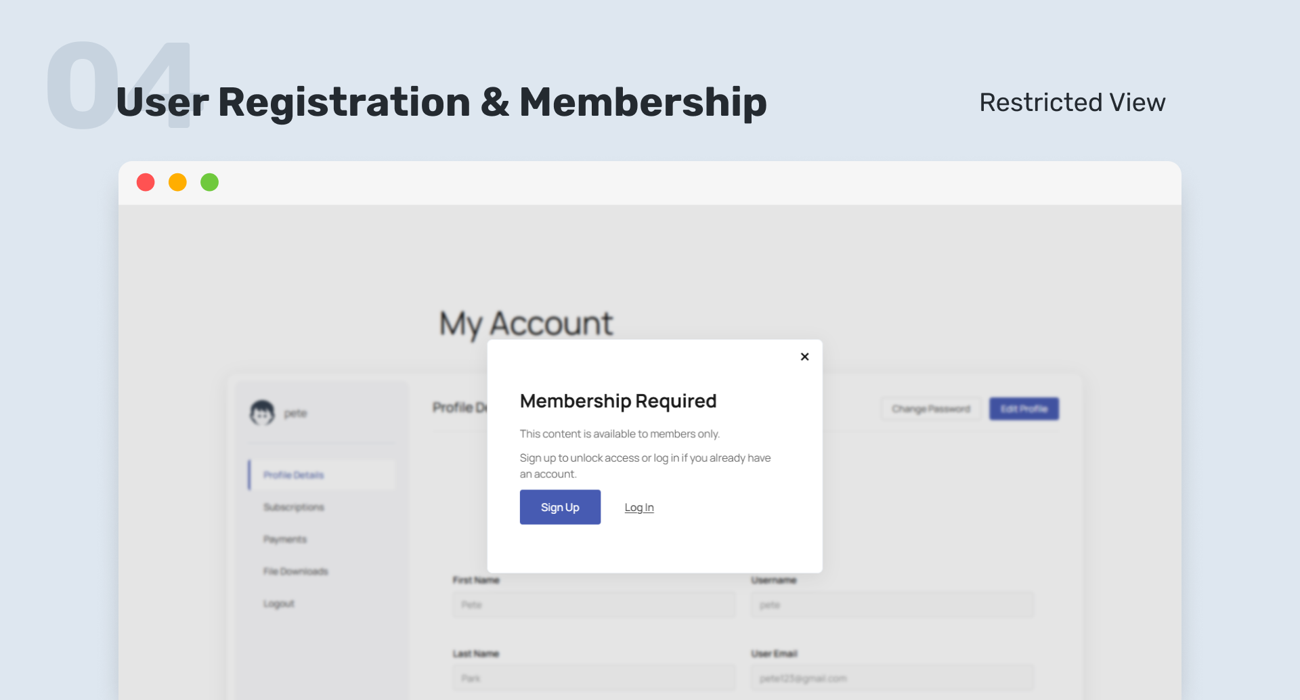
Task: Click the red window close dot
Action: [x=146, y=182]
